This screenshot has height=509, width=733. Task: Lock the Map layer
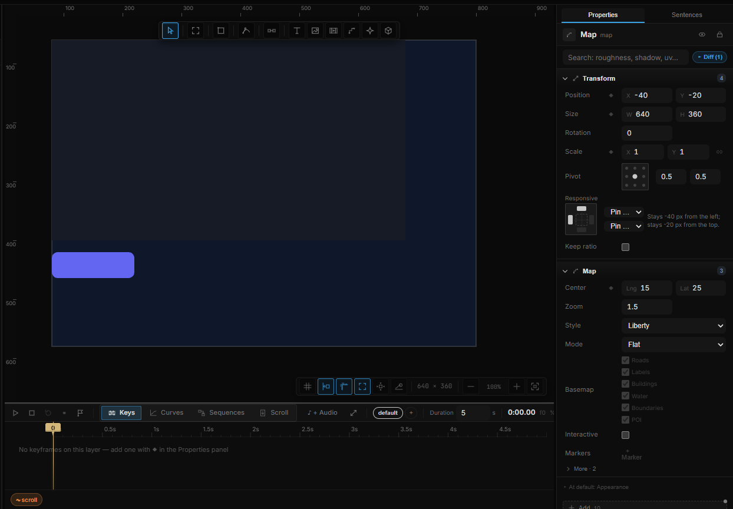[719, 35]
